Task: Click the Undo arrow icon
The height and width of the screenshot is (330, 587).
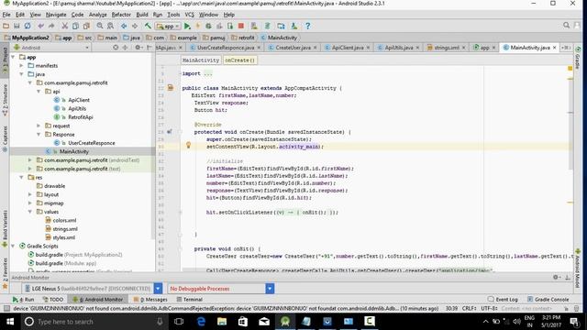Action: click(x=40, y=26)
